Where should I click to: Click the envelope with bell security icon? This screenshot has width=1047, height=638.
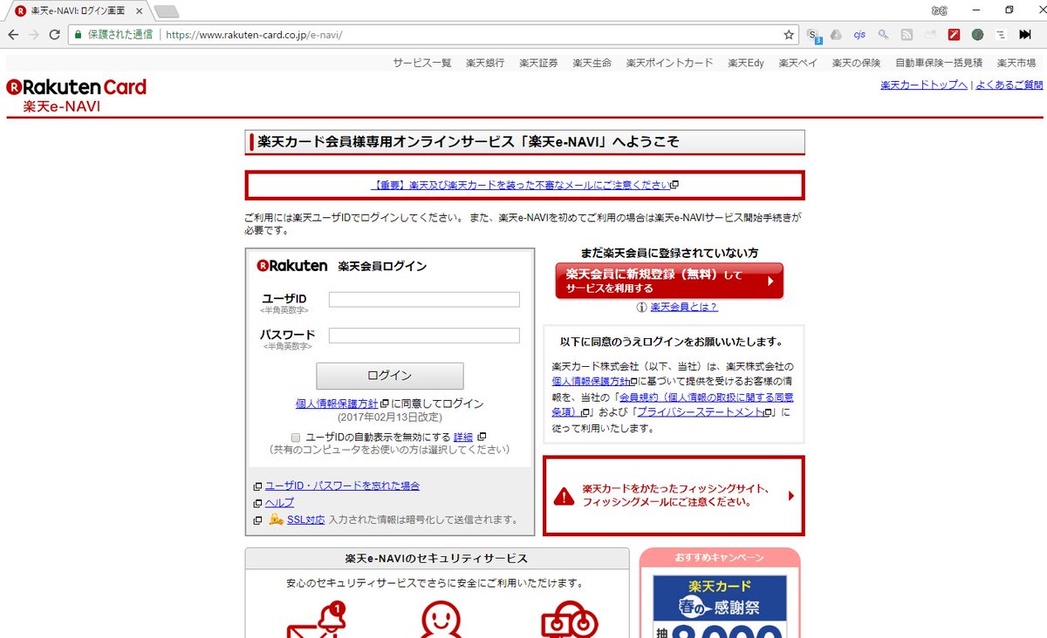coord(317,618)
